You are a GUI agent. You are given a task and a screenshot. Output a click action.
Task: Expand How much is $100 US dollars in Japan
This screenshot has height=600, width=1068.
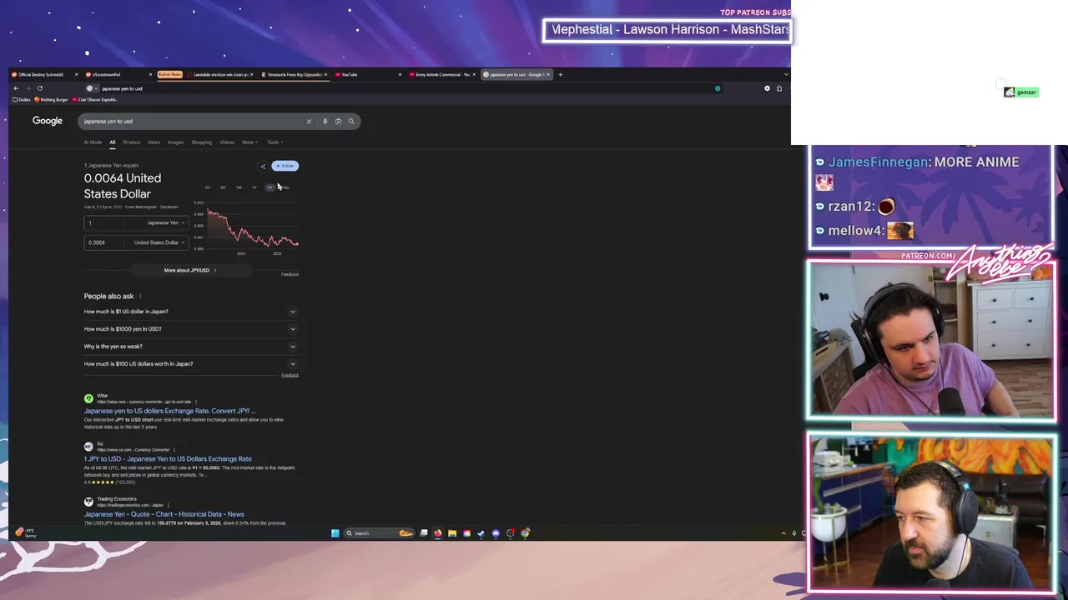191,364
